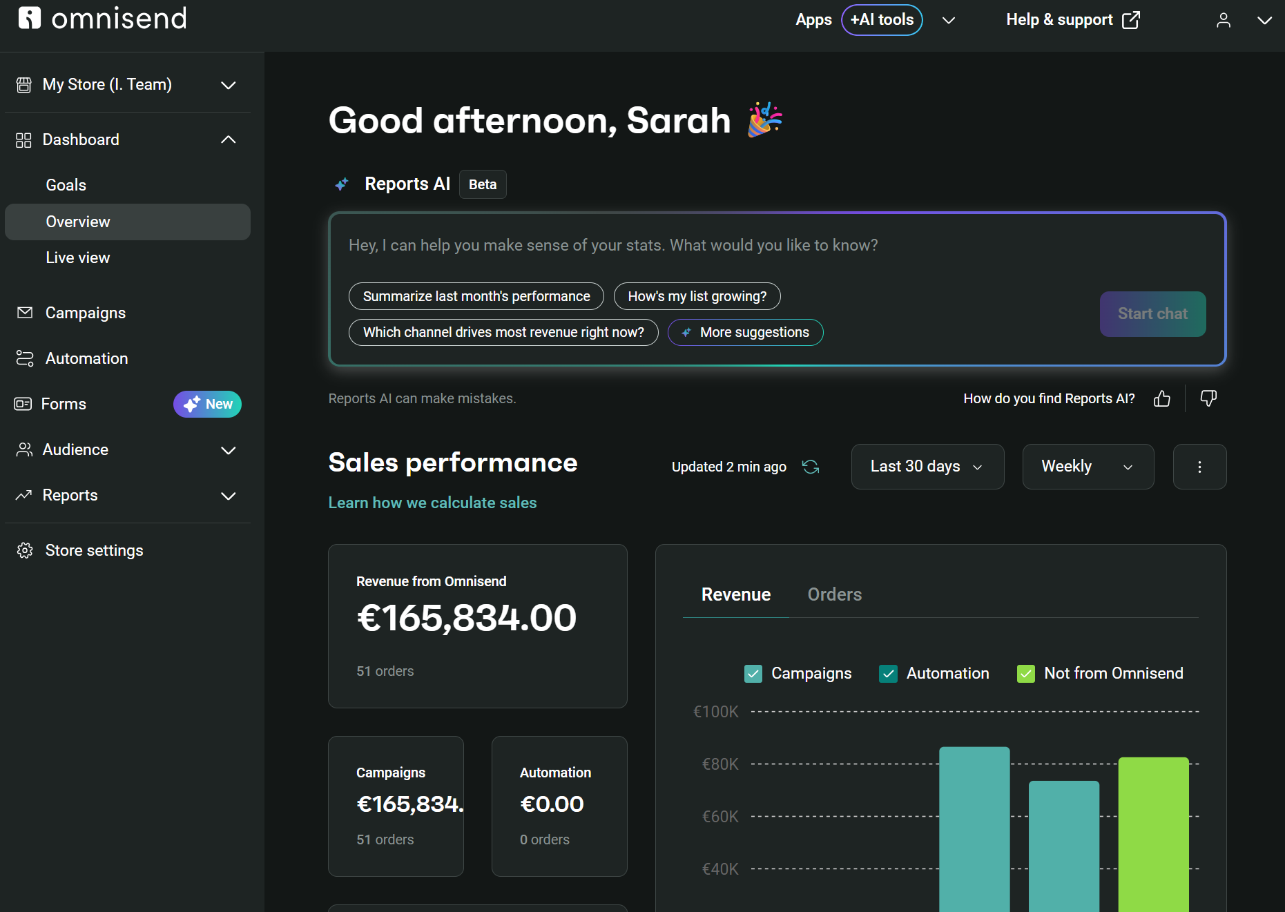
Task: Click the store icon beside My Store
Action: [x=24, y=85]
